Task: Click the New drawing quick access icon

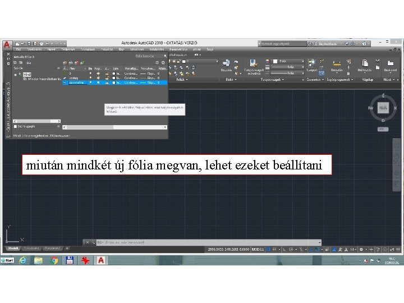Action: 17,44
